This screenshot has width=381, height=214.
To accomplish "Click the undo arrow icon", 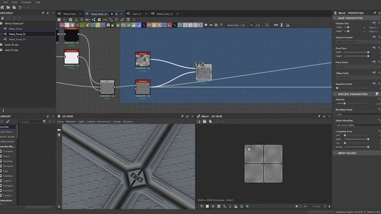I will [x=20, y=8].
